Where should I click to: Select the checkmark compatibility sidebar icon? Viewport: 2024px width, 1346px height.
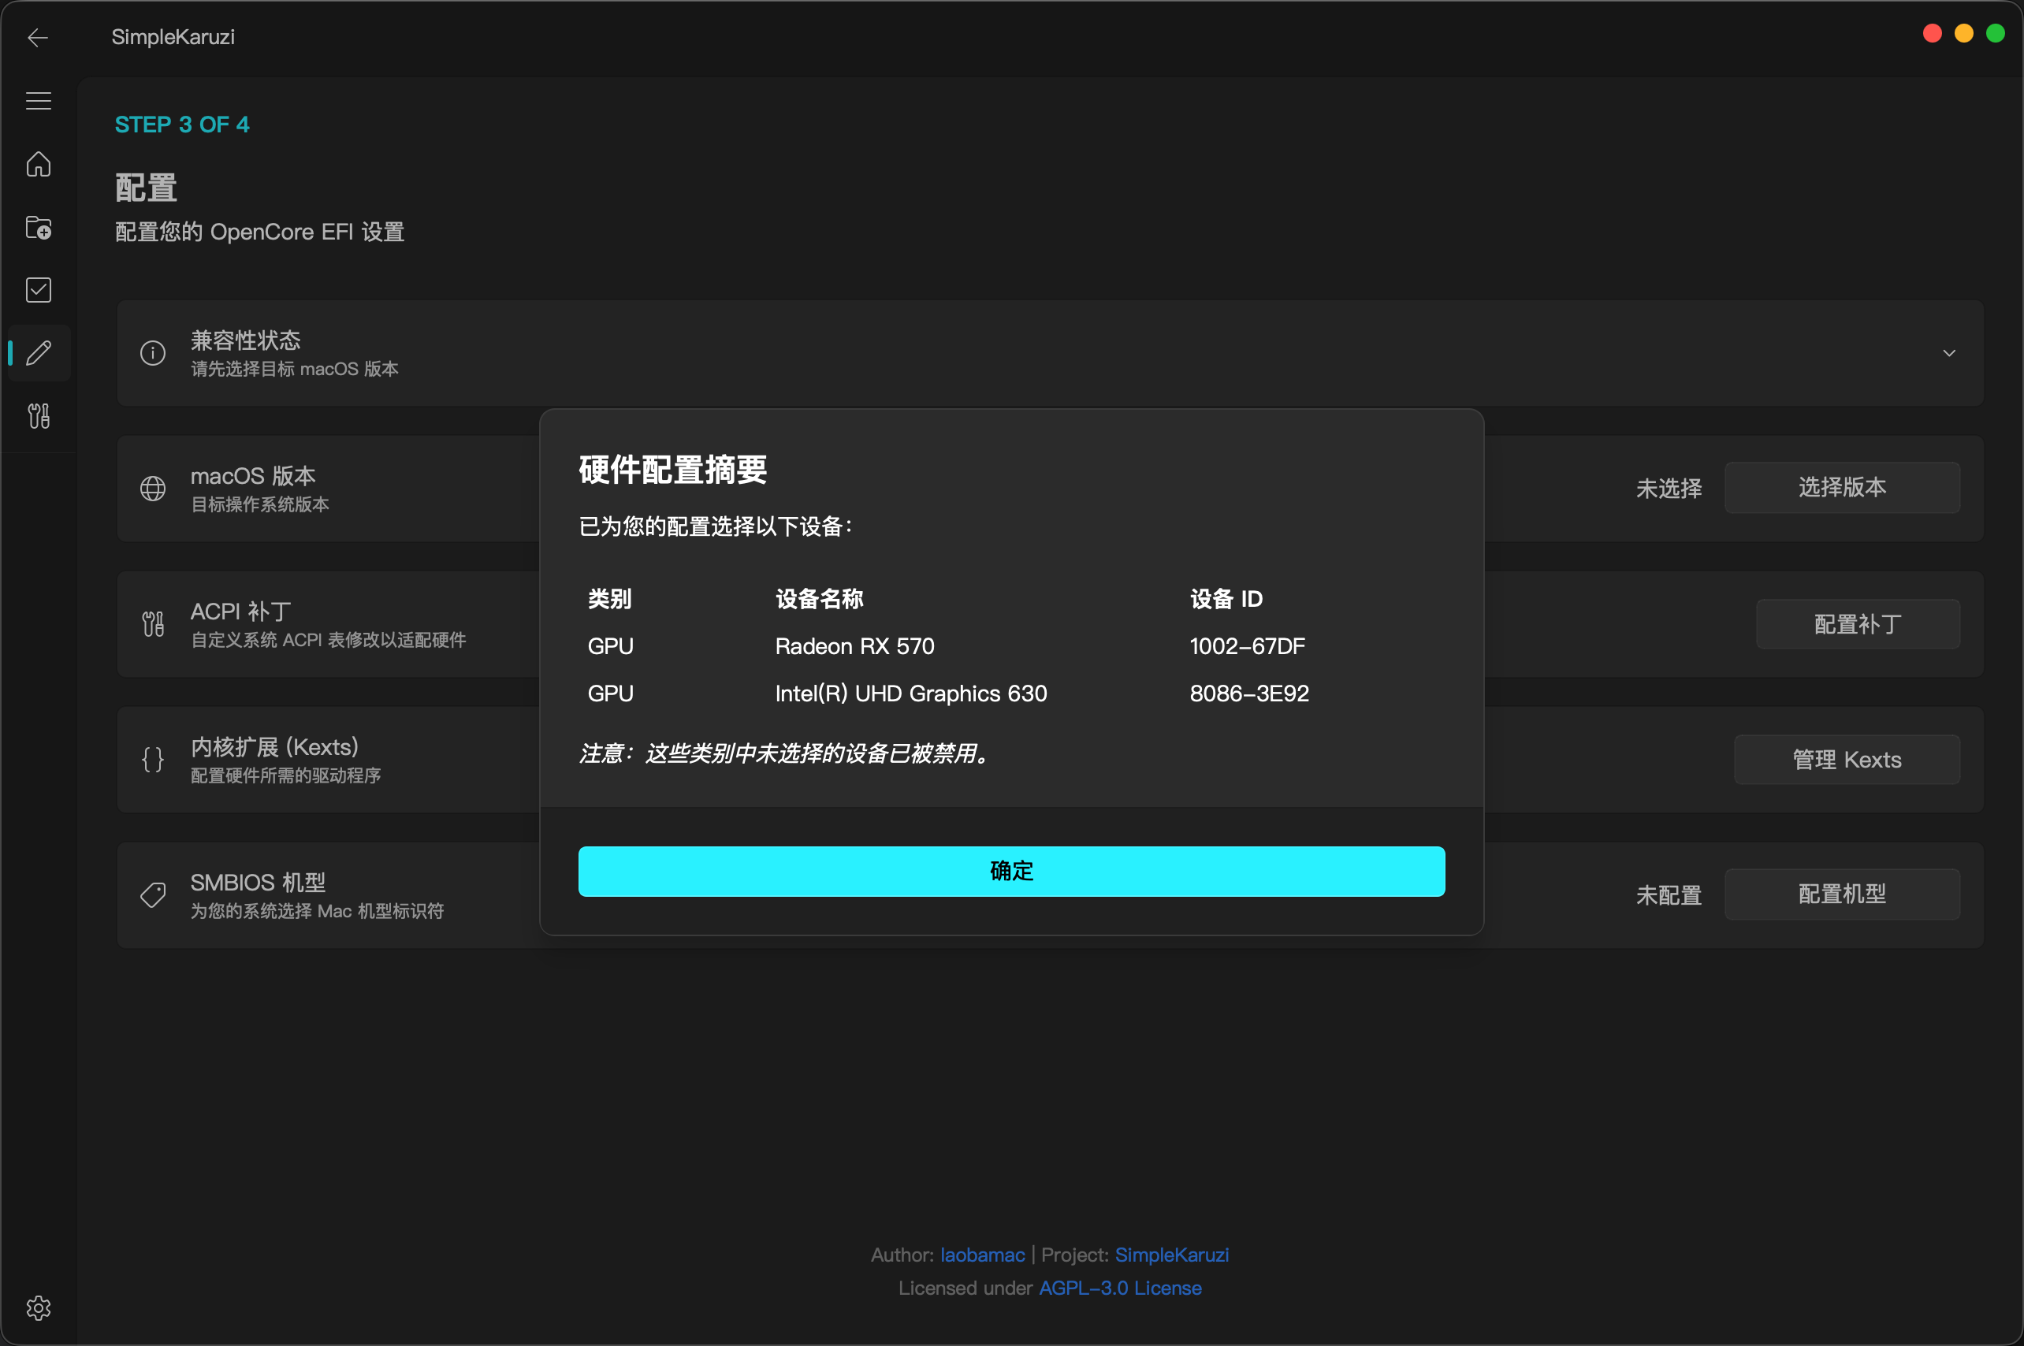(x=39, y=290)
